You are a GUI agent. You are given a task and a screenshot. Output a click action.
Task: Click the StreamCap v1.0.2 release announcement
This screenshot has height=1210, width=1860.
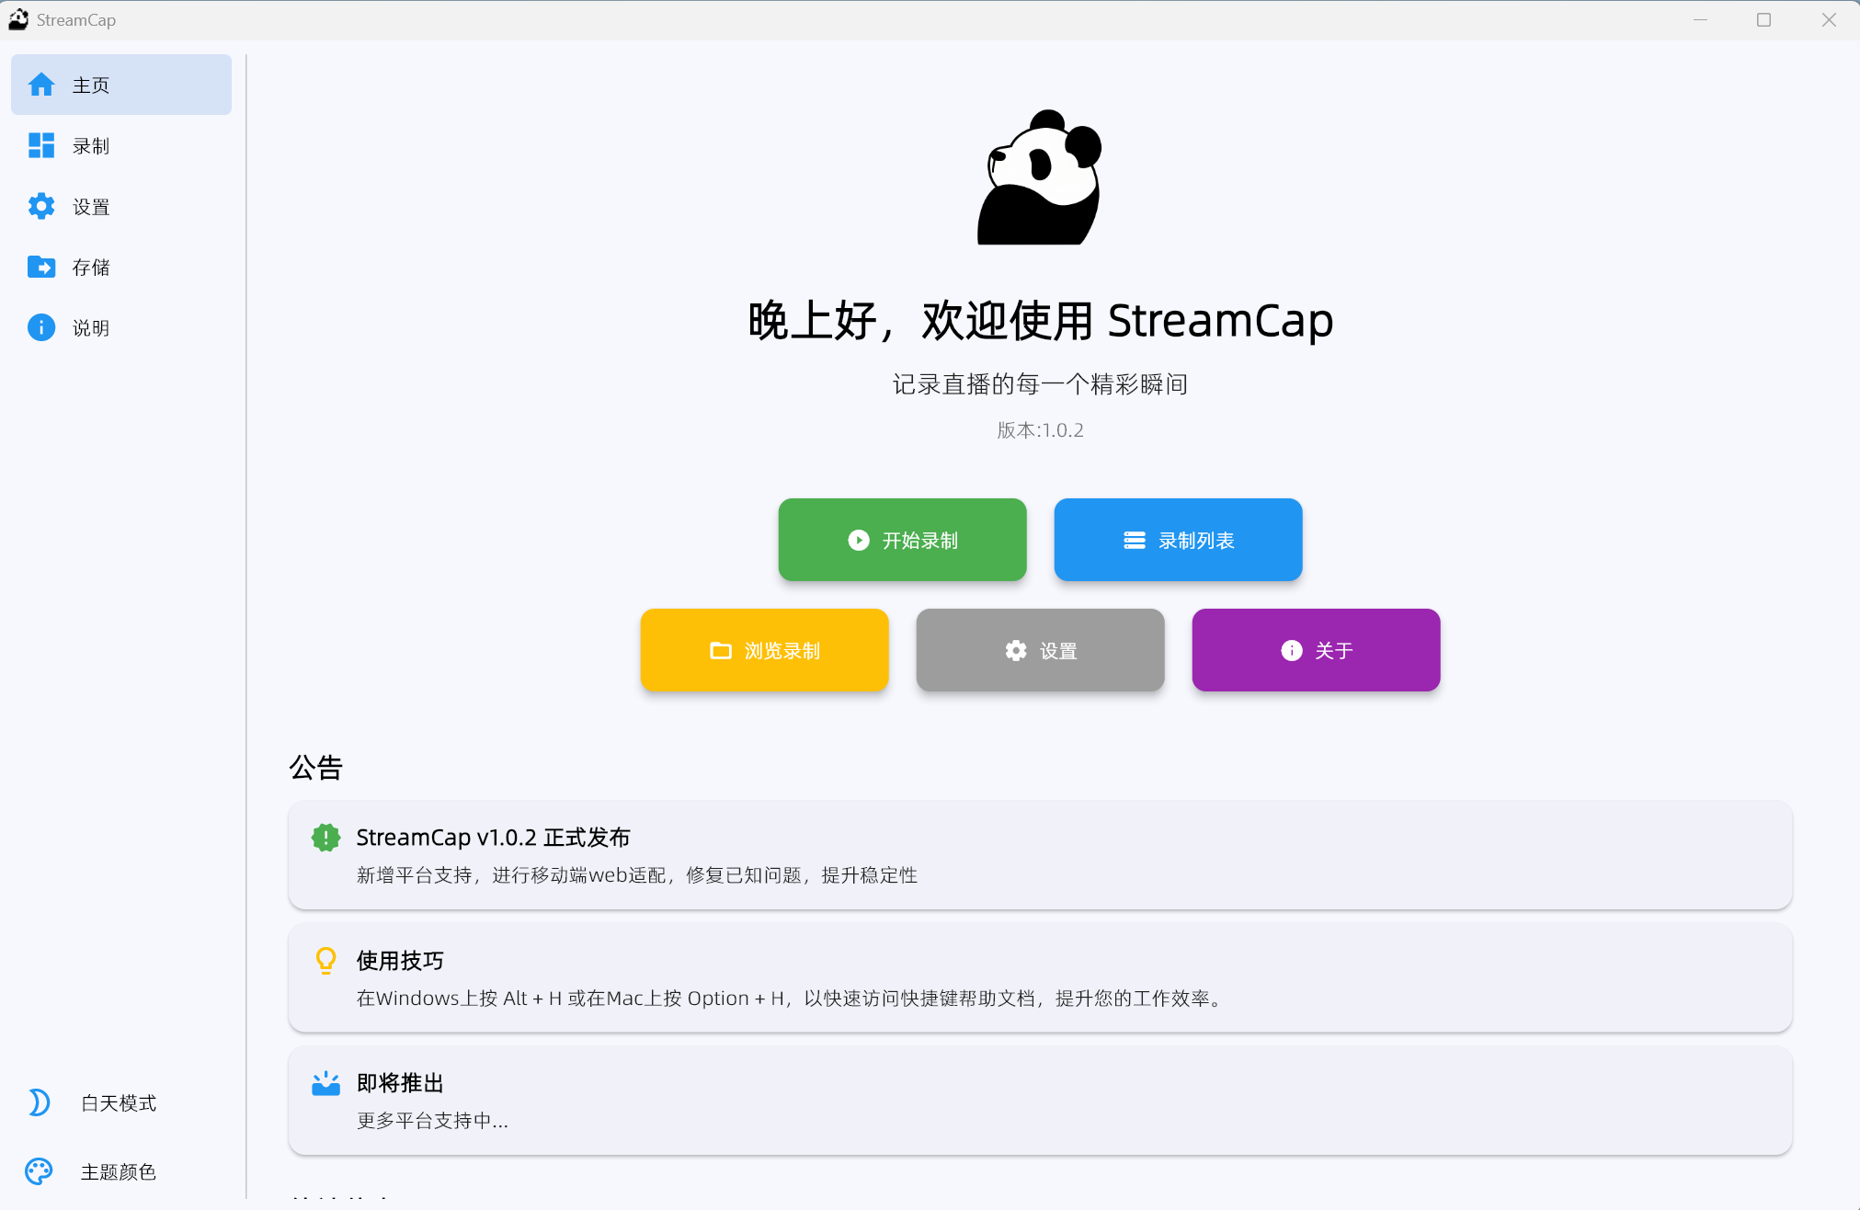[1039, 855]
